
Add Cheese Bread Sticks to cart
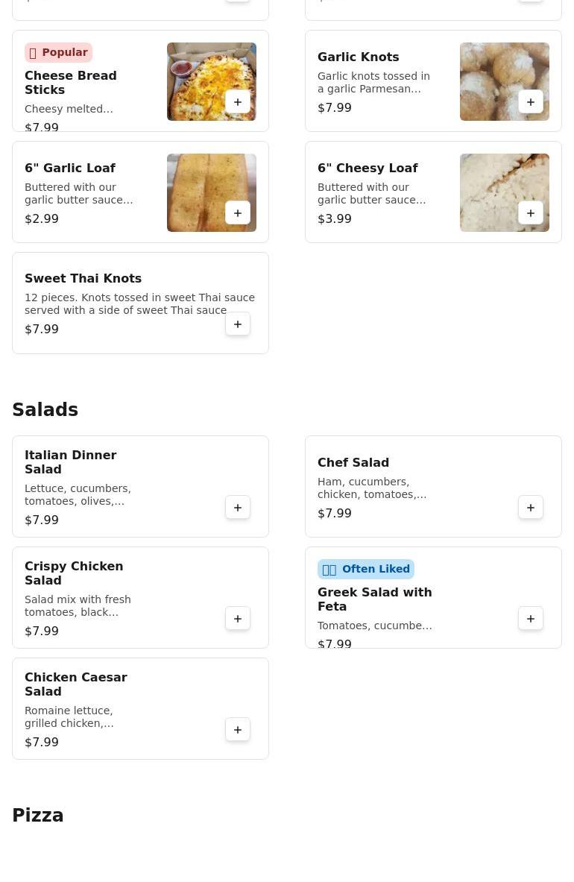click(x=238, y=102)
